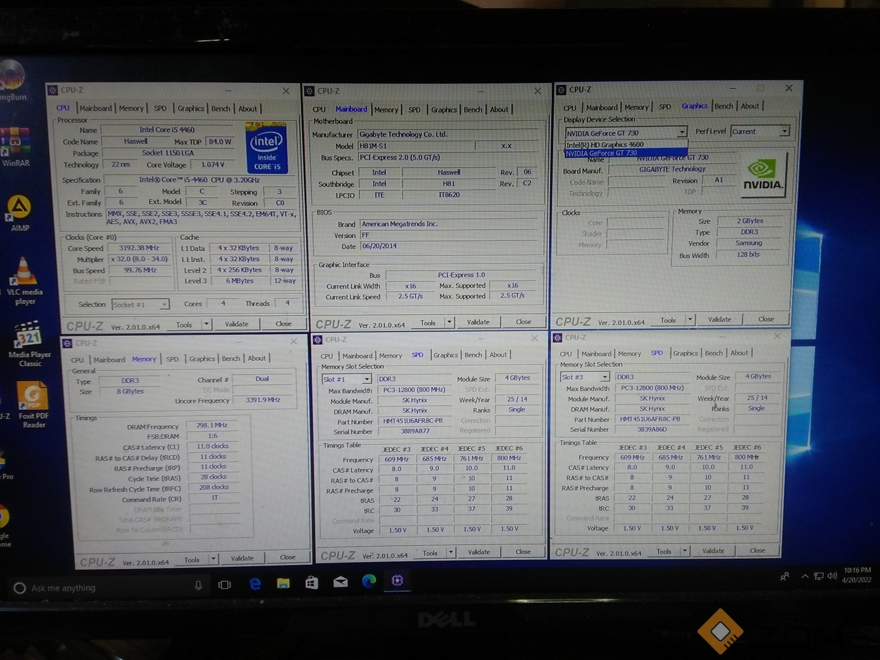This screenshot has width=880, height=660.
Task: Click title bar icon of Graphics CPU-Z window
Action: click(561, 90)
